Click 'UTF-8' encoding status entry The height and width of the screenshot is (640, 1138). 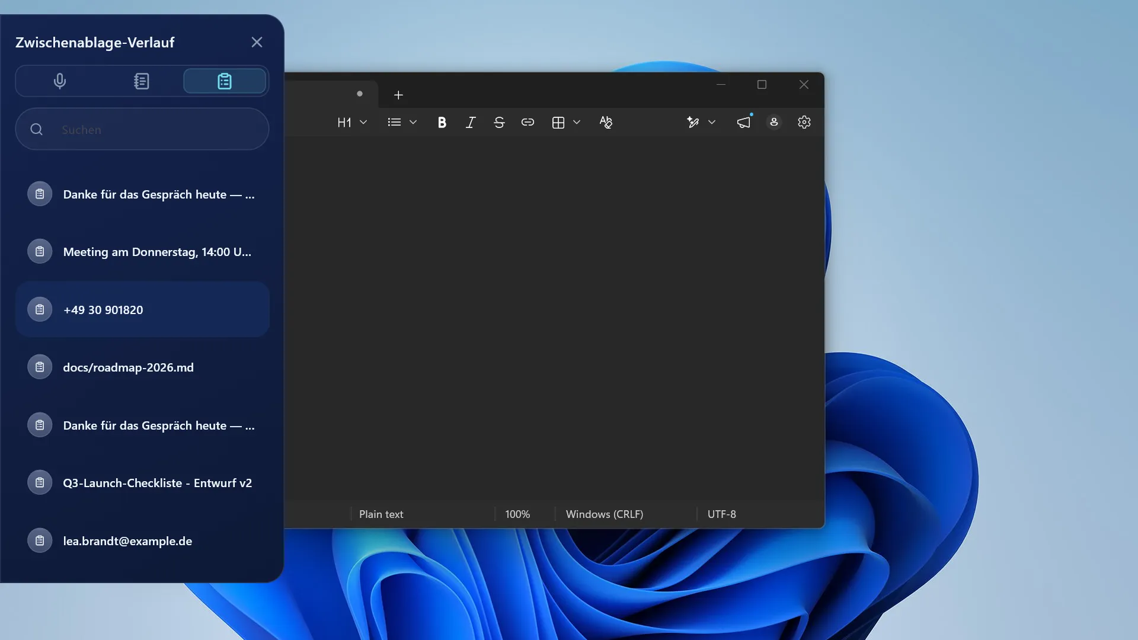coord(722,514)
